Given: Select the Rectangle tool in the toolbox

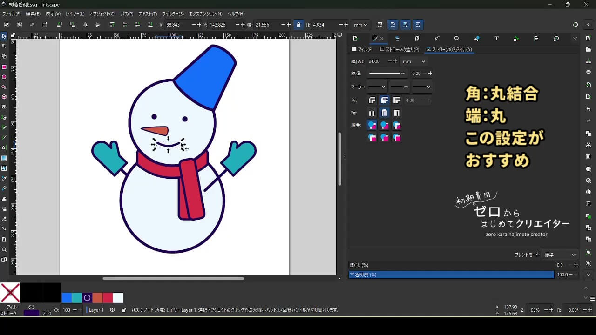Looking at the screenshot, I should click(x=4, y=67).
